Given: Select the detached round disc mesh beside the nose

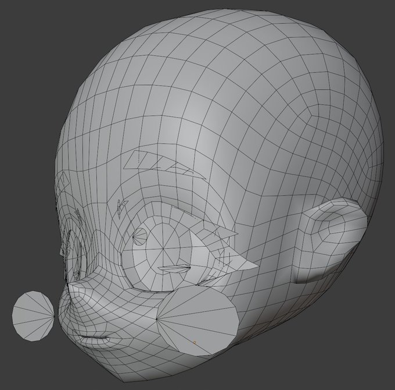Looking at the screenshot, I should point(33,316).
